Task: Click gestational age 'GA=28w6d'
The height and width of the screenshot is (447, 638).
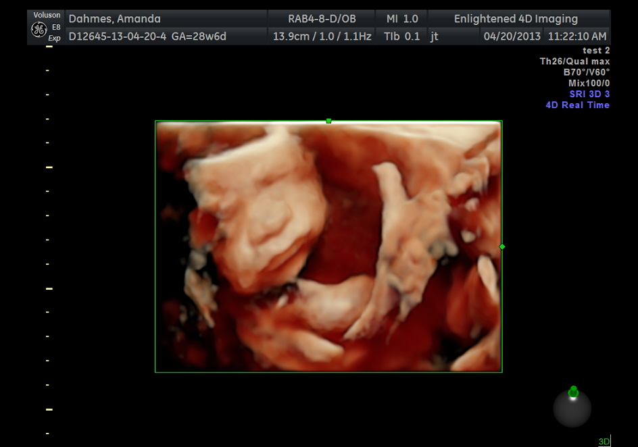Action: [x=199, y=36]
